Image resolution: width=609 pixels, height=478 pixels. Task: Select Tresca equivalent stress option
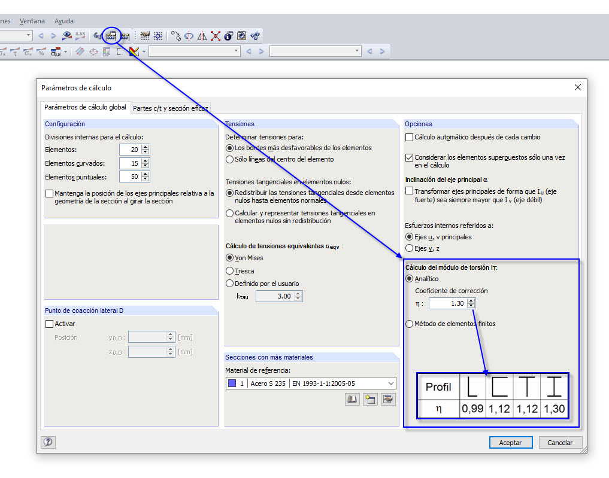[x=229, y=271]
